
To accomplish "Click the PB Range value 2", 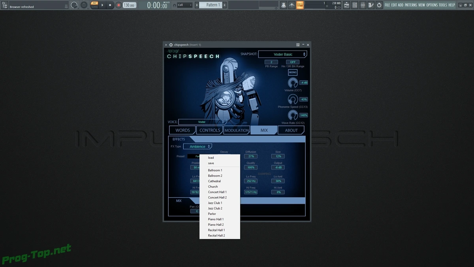I will pos(271,62).
